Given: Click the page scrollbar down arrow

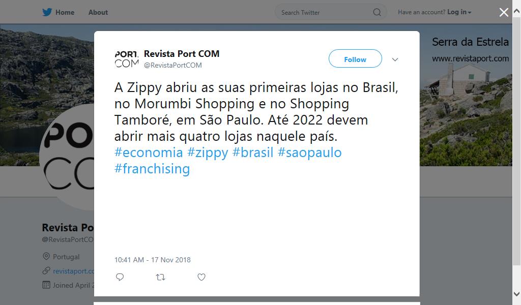Looking at the screenshot, I should coord(517,294).
